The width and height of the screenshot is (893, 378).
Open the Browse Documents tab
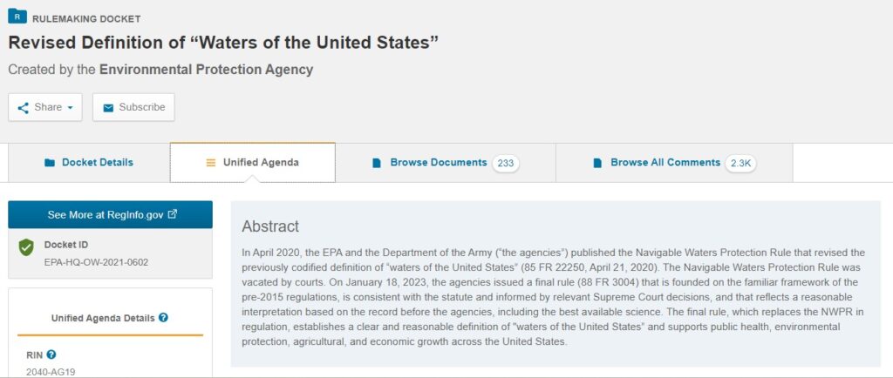[x=446, y=163]
